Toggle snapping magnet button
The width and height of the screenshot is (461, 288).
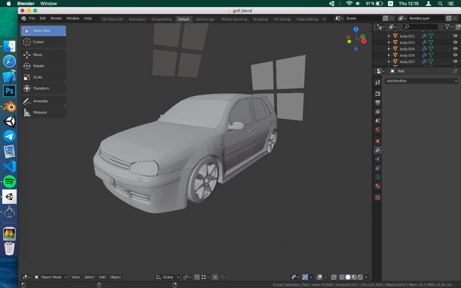(x=197, y=277)
